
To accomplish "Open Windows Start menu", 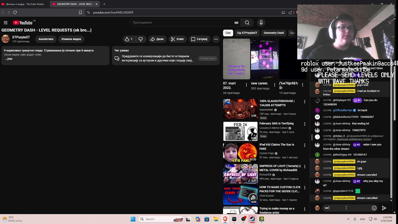I will coord(133,219).
